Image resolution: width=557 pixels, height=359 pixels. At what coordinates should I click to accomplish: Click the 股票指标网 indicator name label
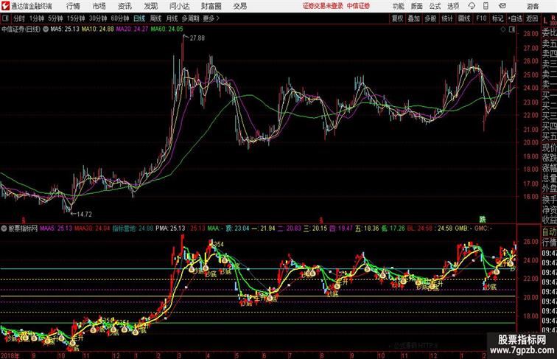[x=23, y=229]
